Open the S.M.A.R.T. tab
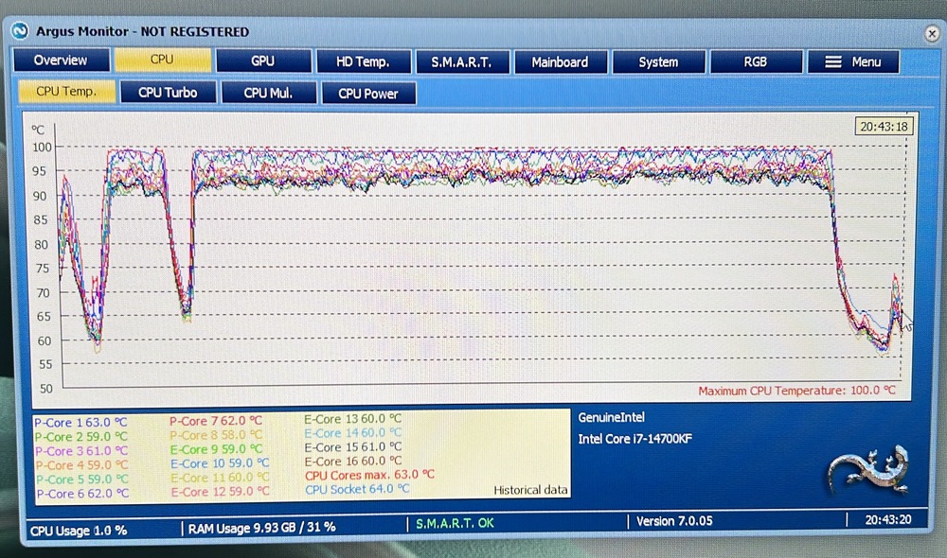This screenshot has height=558, width=947. click(461, 62)
